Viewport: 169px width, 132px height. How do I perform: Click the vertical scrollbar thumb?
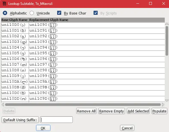tap(167, 41)
